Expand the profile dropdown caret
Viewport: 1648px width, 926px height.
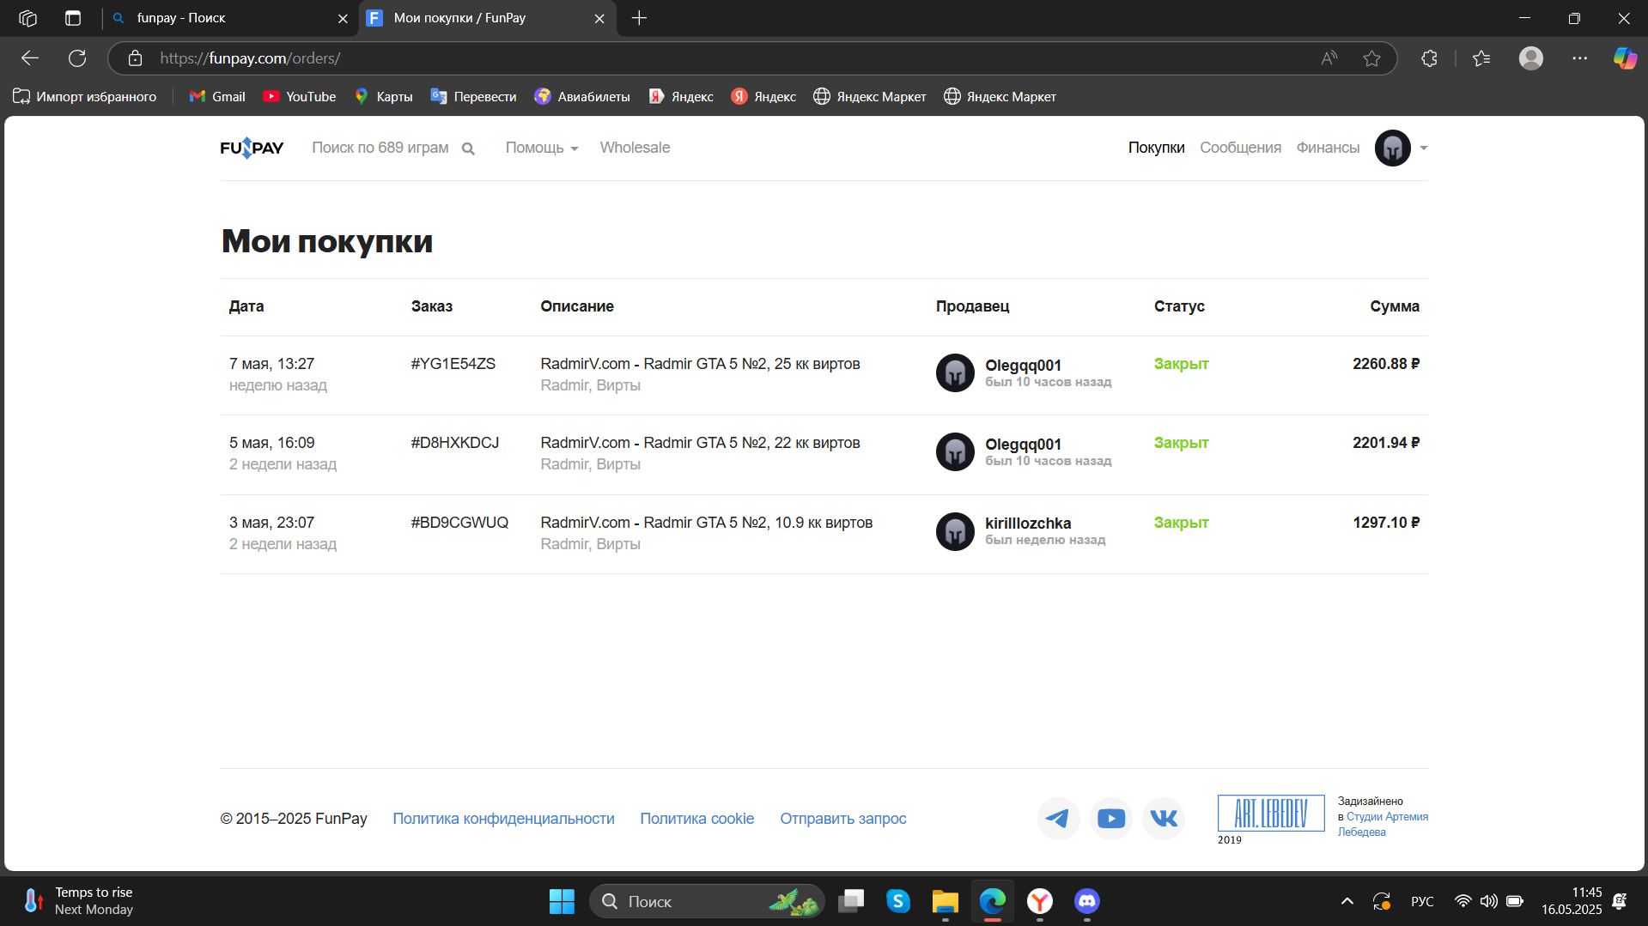(1423, 148)
